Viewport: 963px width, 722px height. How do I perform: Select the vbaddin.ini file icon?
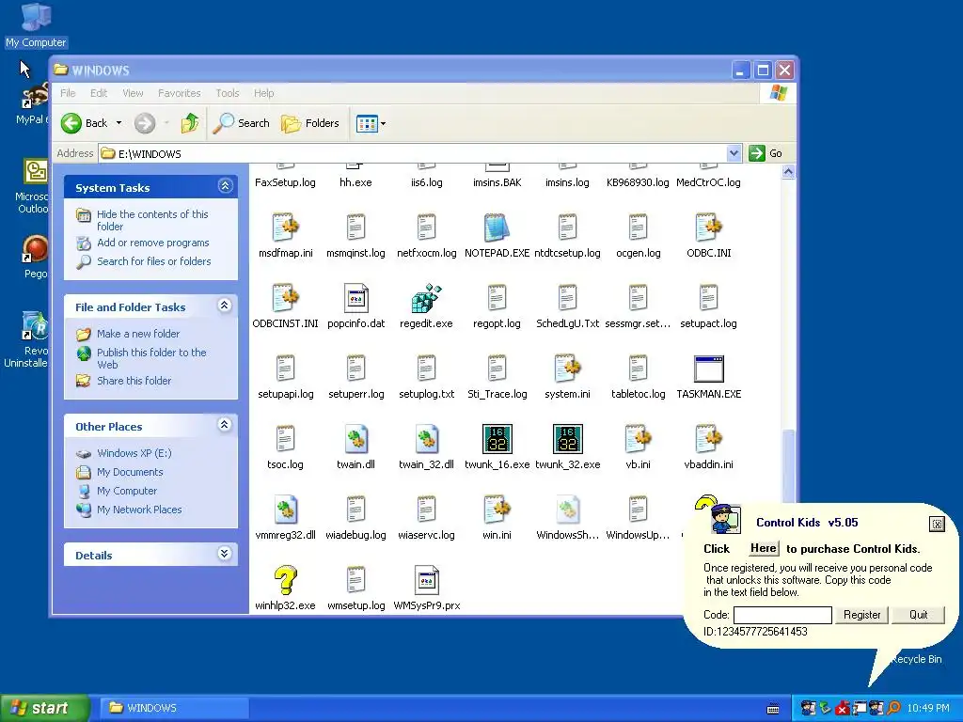[x=708, y=439]
